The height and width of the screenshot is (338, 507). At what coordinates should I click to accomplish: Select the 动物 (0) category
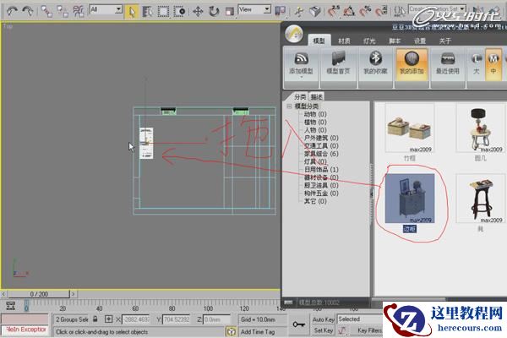click(315, 114)
